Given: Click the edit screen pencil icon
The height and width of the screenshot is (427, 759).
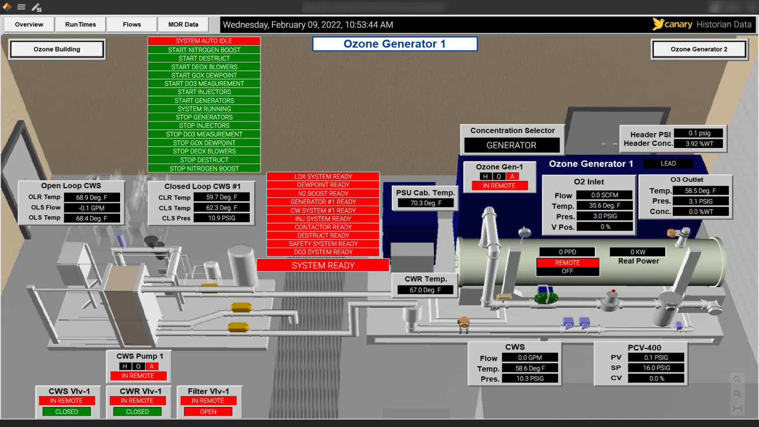Looking at the screenshot, I should click(36, 7).
